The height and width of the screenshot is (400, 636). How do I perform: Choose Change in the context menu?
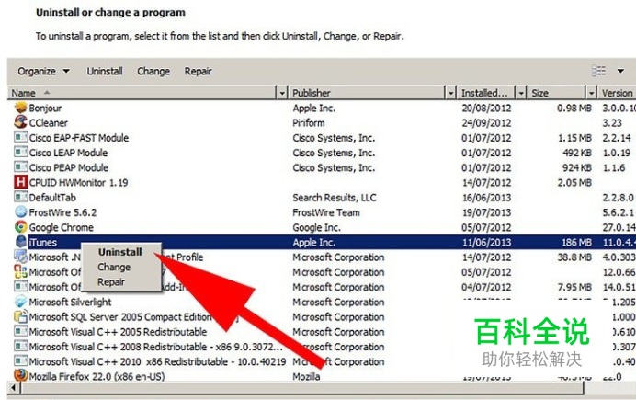pos(114,267)
